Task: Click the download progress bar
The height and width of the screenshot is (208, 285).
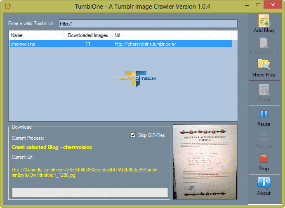Action: 89,192
